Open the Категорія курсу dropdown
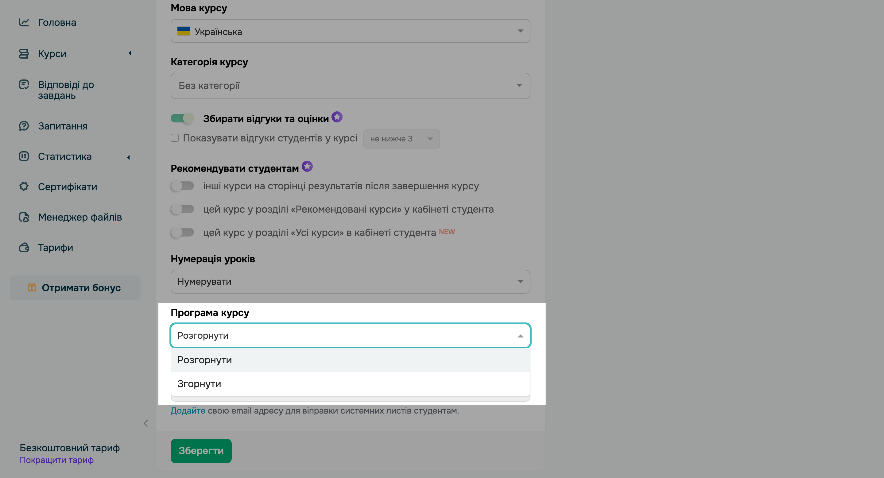 pos(350,86)
